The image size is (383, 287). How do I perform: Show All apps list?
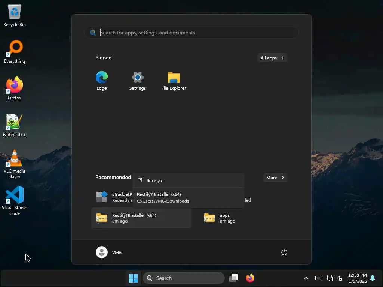pyautogui.click(x=272, y=58)
